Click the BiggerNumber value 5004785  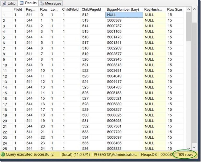click(114, 87)
